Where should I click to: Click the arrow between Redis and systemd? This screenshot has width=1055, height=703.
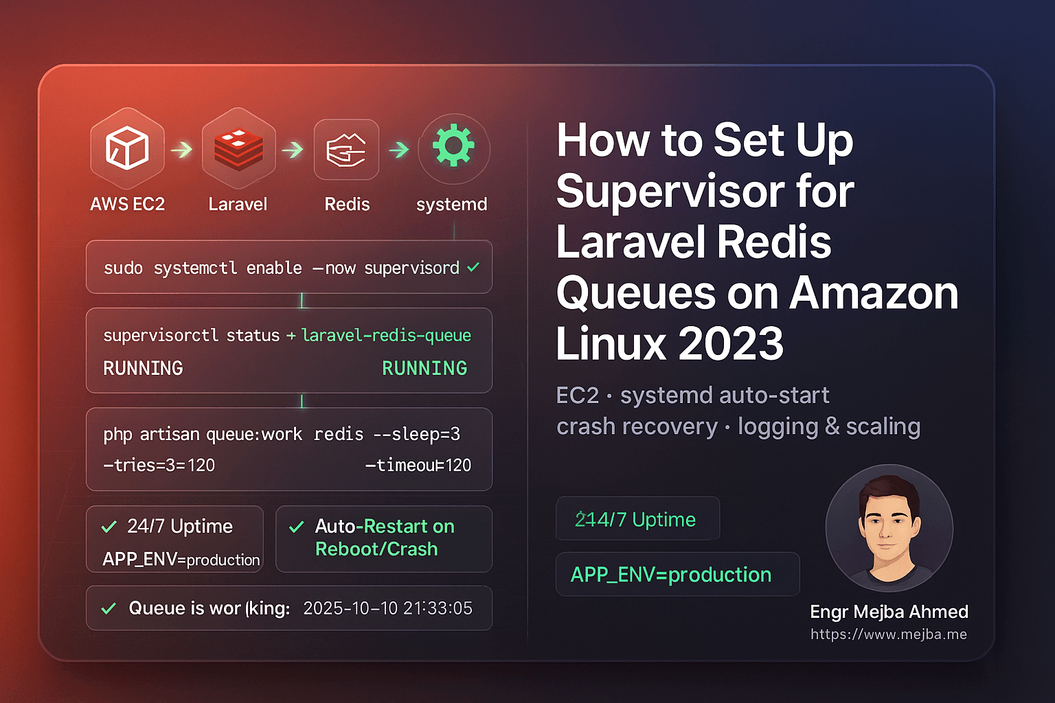point(399,148)
